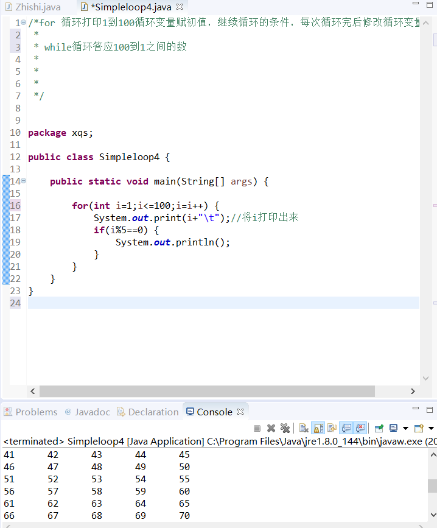The image size is (437, 528).
Task: Minimize the Console panel
Action: click(x=416, y=408)
